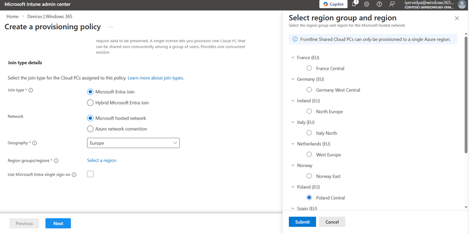Click info icon beside Geography label
Viewport: 469px width, 233px height.
tap(35, 143)
